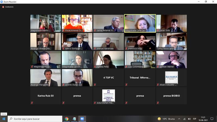Click the Windows Start button

pos(4,119)
